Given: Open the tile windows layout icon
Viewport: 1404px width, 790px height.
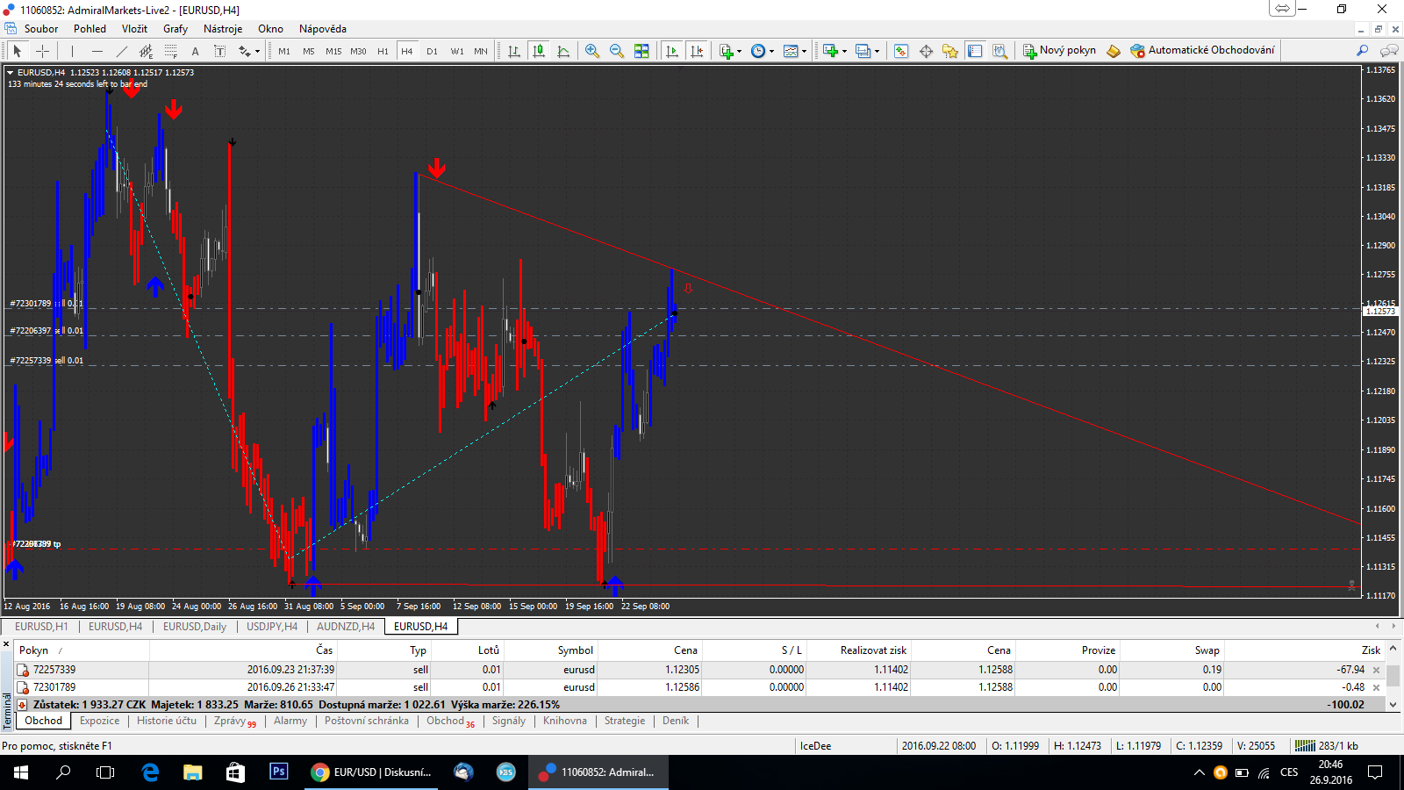Looking at the screenshot, I should (x=641, y=51).
